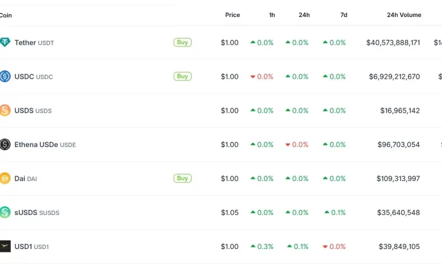Click the Ethena USDe coin icon
Image resolution: width=442 pixels, height=266 pixels.
point(5,144)
